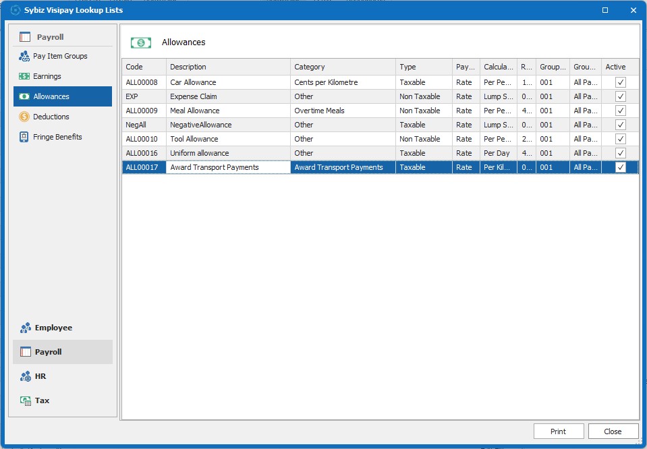Select the ALL00009 code cell
The image size is (647, 449).
(x=144, y=111)
